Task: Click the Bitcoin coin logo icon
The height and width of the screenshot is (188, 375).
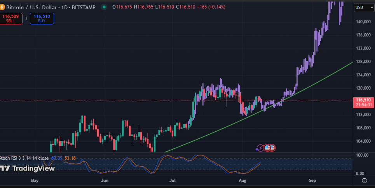Action: [x=2, y=7]
